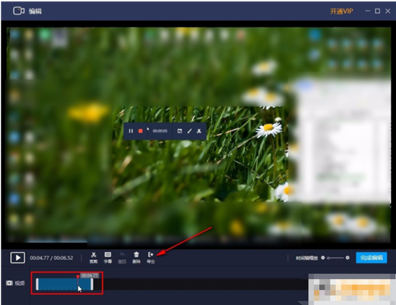Viewport: 396px width, 305px height.
Task: Click the Play button below the preview
Action: pos(17,257)
